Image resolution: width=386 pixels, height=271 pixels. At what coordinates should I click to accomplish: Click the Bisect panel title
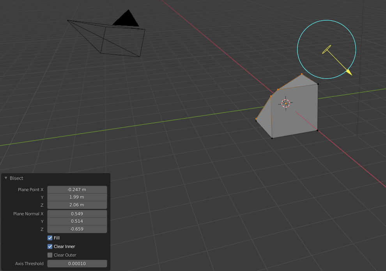(x=16, y=178)
